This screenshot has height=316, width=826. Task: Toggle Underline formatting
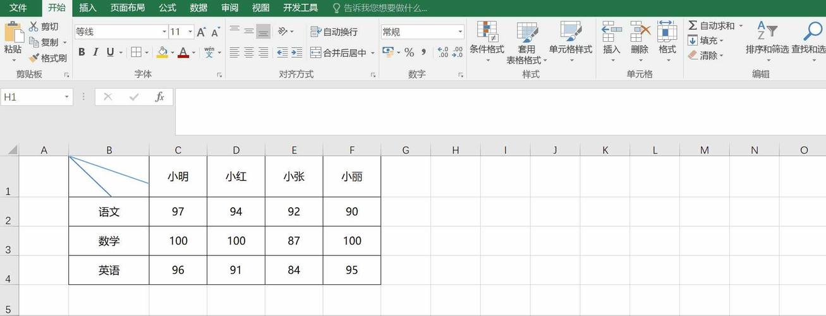tap(111, 52)
